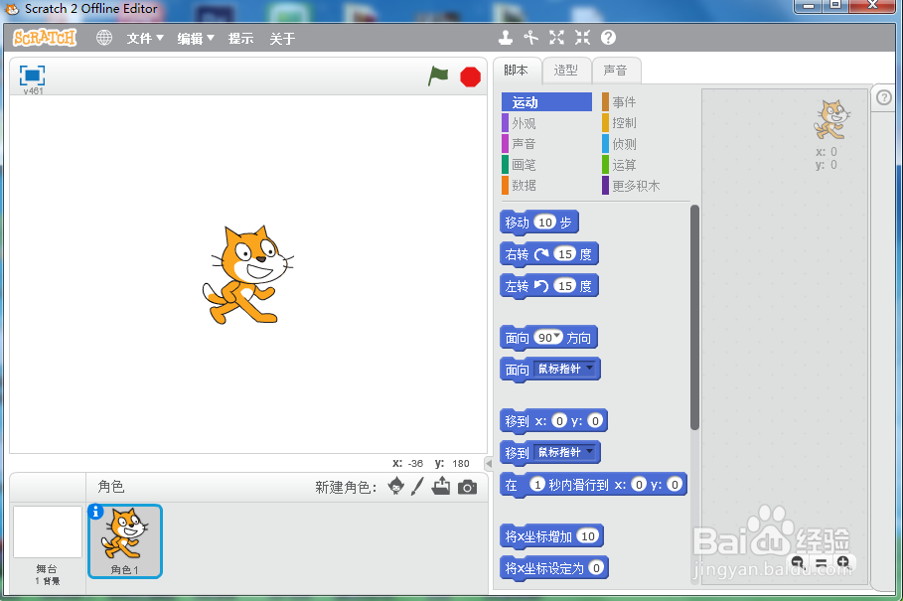Select the block help question tool
The image size is (903, 601).
[x=608, y=38]
